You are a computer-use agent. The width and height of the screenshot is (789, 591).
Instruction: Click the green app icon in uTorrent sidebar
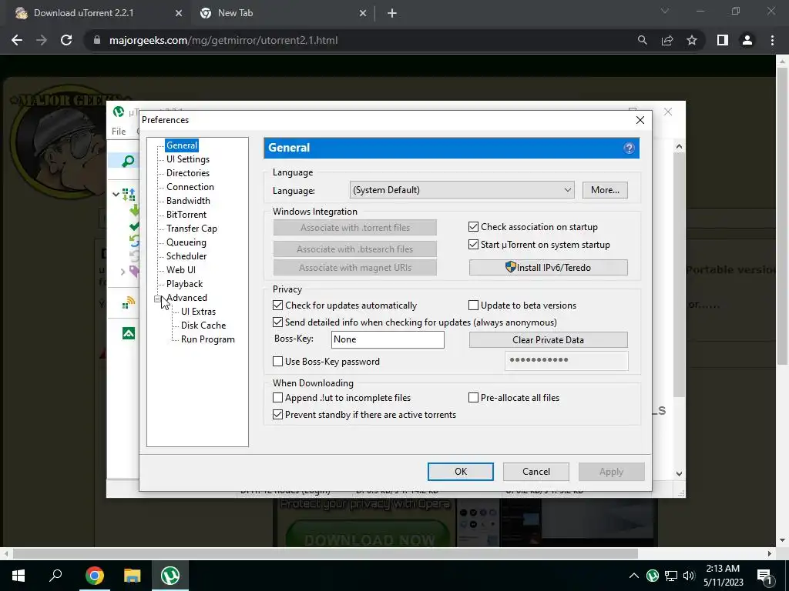pos(129,333)
